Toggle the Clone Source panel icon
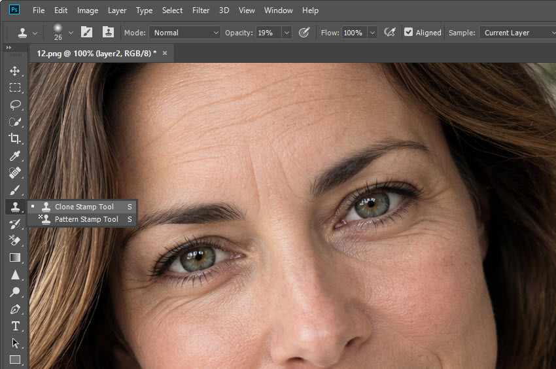This screenshot has height=369, width=556. click(108, 32)
